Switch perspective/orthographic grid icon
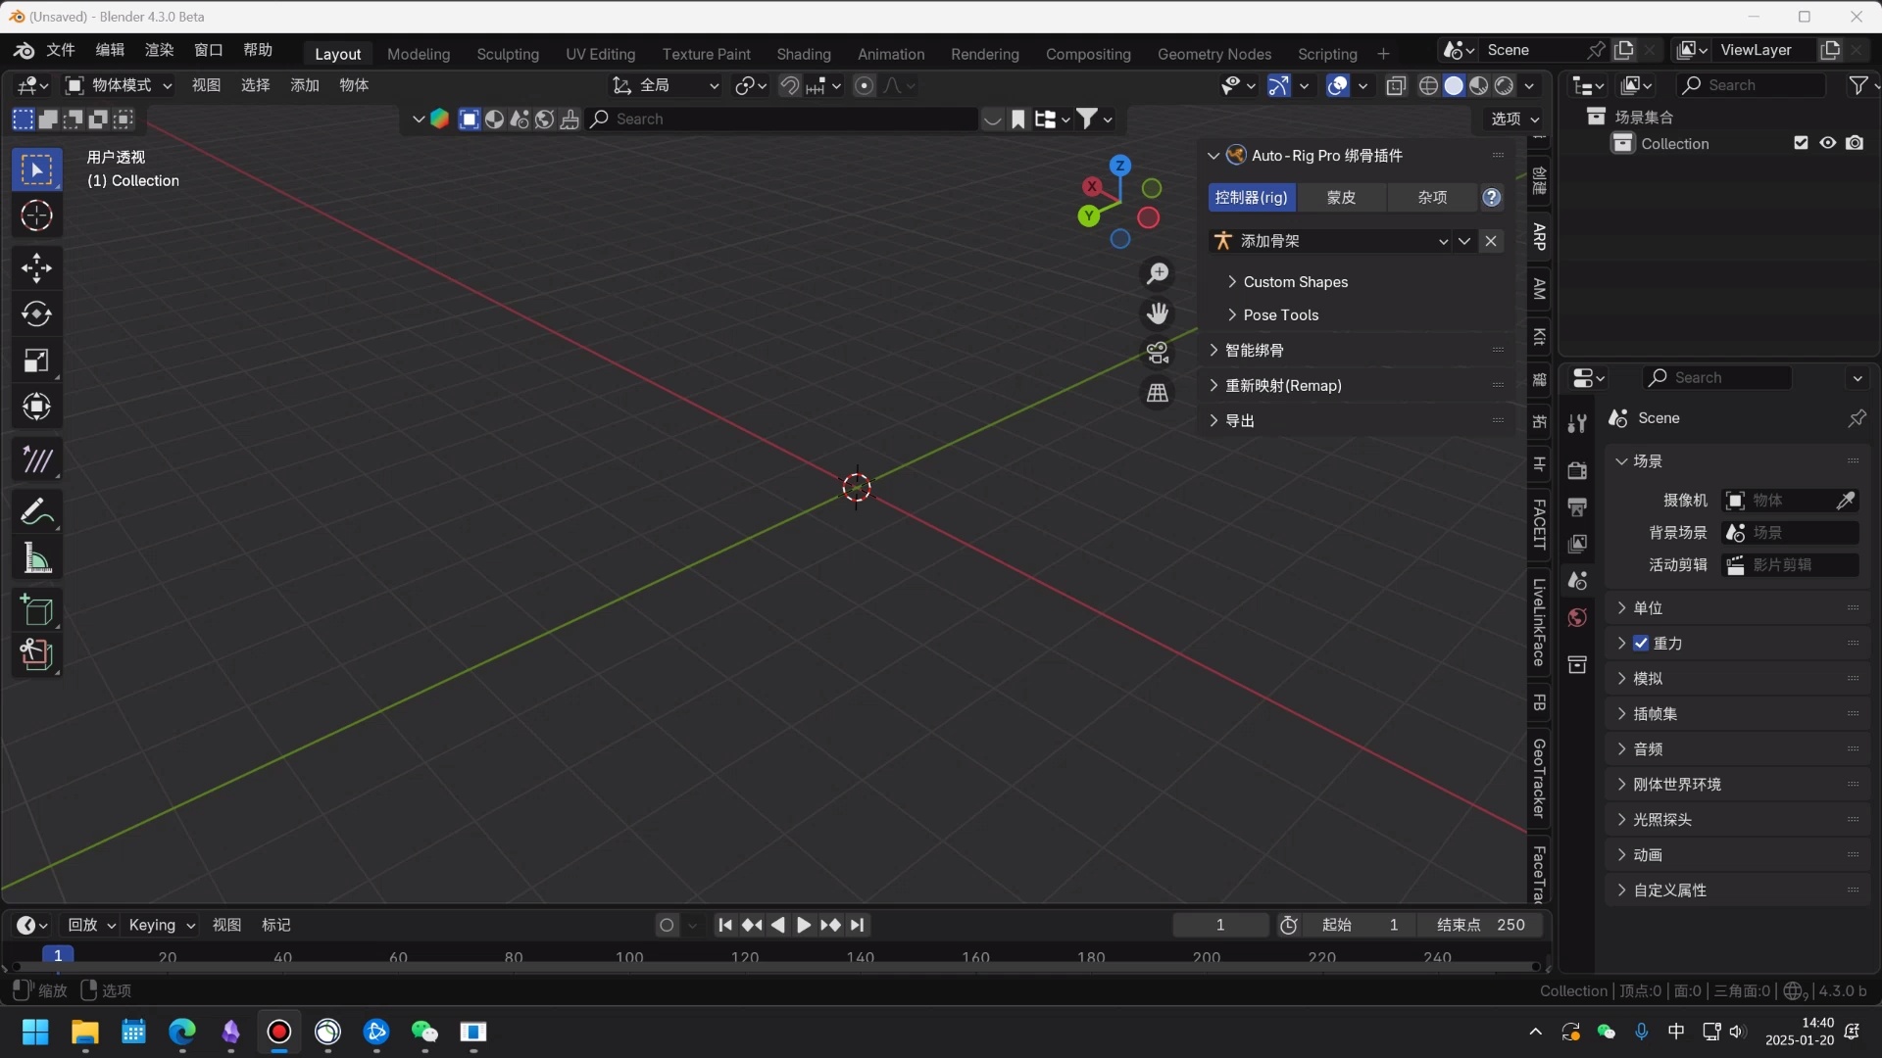The image size is (1882, 1058). click(1158, 393)
